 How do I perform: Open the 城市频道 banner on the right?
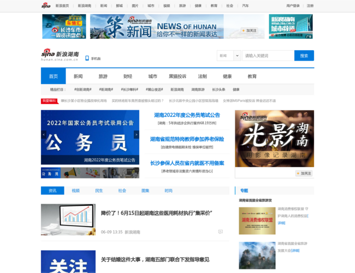291,27
